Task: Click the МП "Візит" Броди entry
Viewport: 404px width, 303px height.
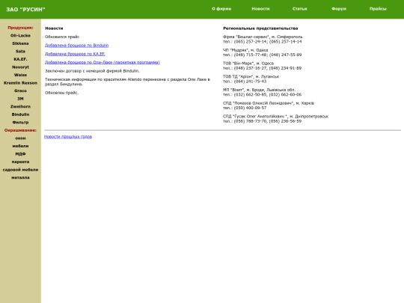Action: [x=262, y=92]
